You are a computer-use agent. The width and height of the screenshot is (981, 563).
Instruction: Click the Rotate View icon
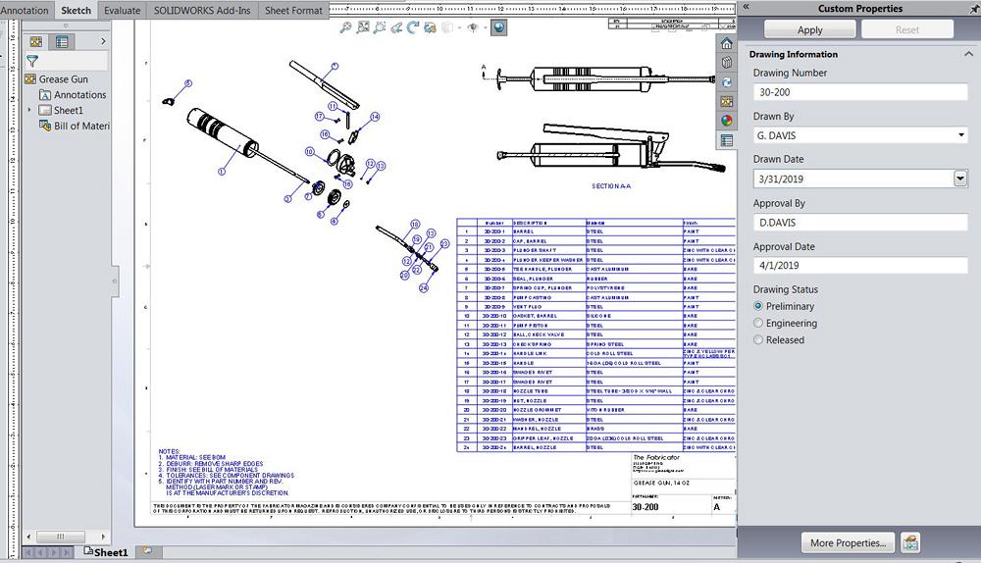pos(414,27)
